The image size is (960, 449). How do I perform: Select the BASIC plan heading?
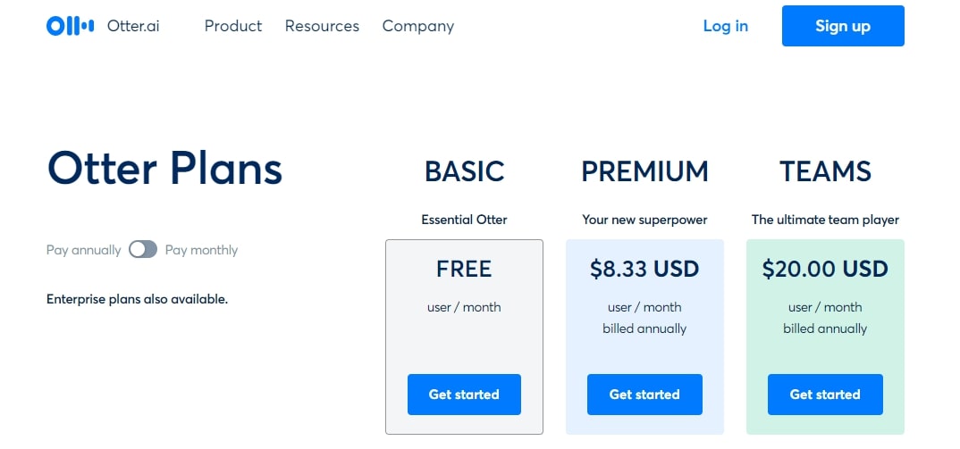pos(464,171)
